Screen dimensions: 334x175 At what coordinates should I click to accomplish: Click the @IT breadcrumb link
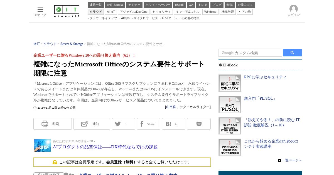pyautogui.click(x=37, y=44)
